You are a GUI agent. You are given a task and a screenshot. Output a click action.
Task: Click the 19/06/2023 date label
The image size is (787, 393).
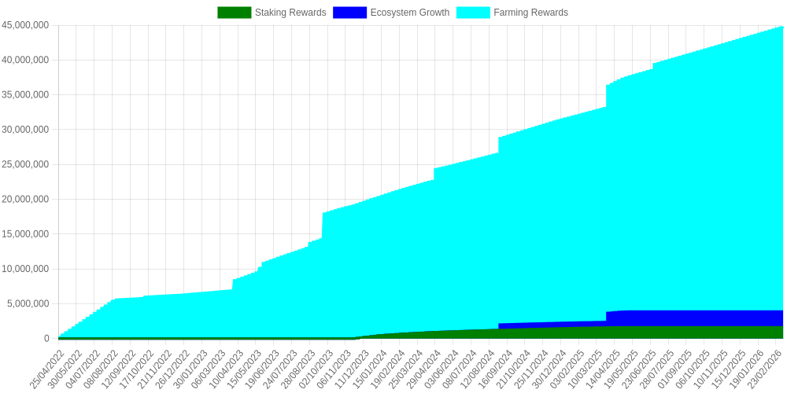pyautogui.click(x=261, y=370)
